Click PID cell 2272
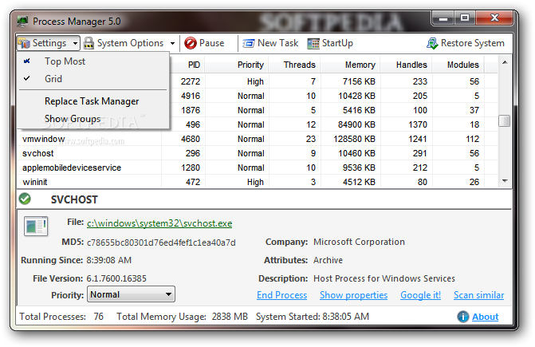535x347 pixels. (191, 81)
